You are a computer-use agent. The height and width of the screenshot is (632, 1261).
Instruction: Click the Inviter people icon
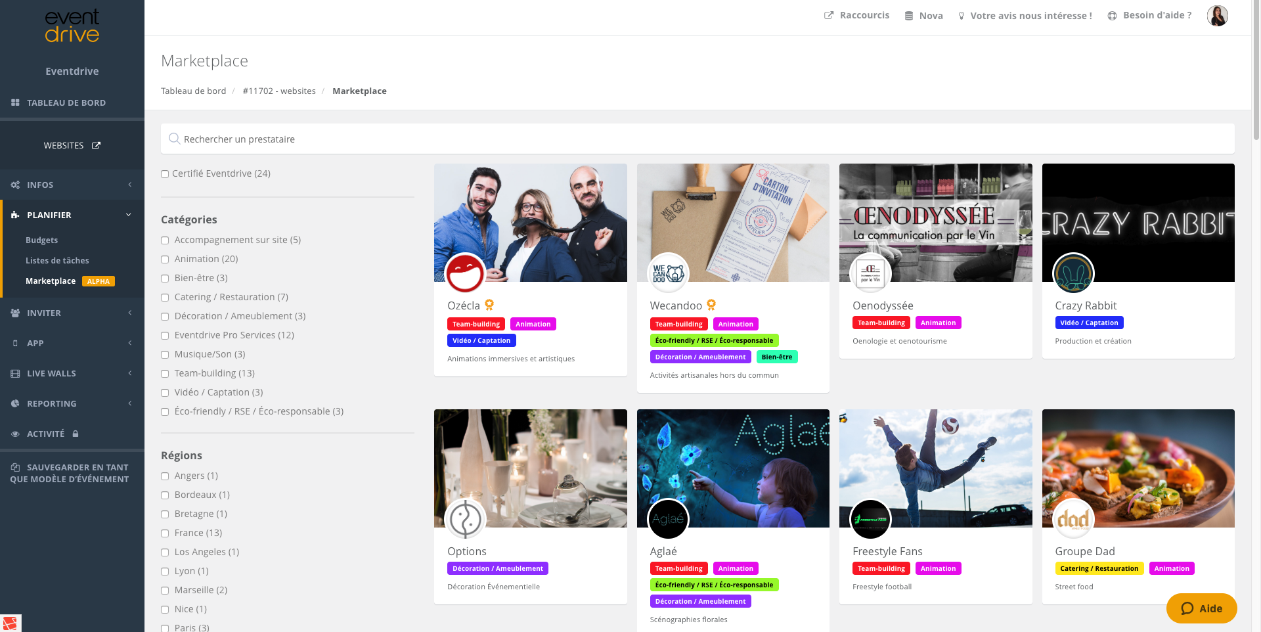[15, 313]
